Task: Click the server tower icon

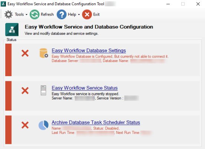Action: click(43, 90)
